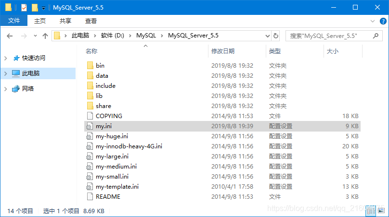Click the Back navigation arrow
389x217 pixels.
tap(10, 36)
